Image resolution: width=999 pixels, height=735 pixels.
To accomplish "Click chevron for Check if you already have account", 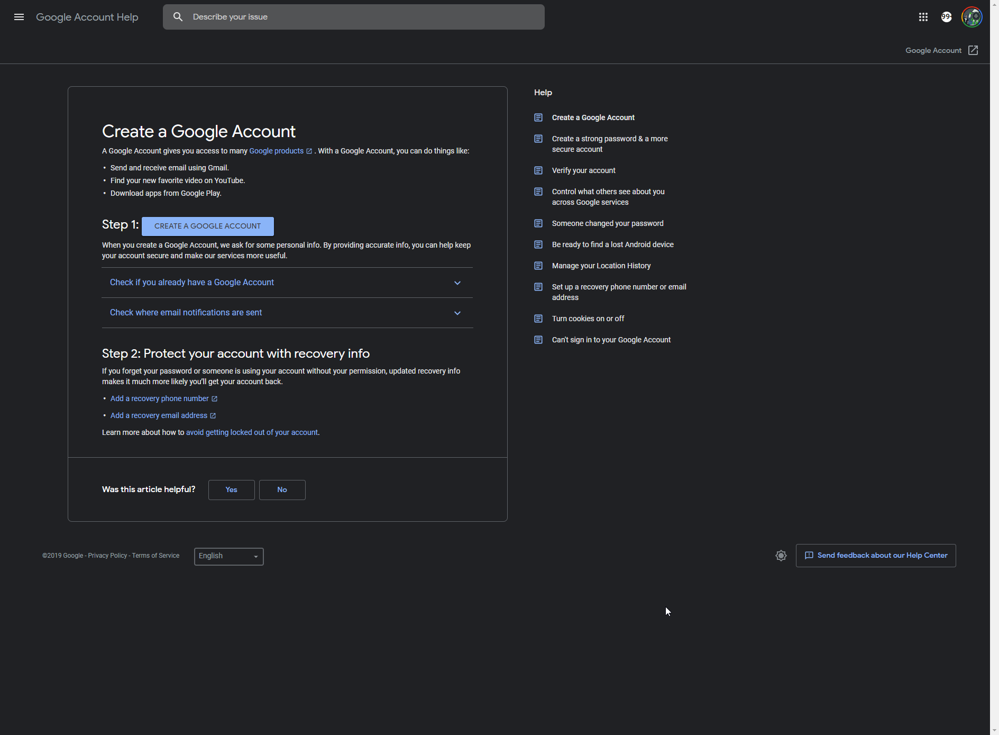I will click(x=457, y=283).
